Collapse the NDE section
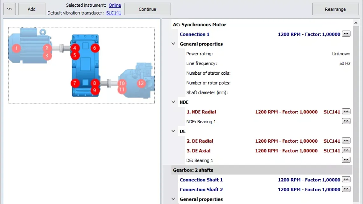The image size is (363, 204). 173,102
